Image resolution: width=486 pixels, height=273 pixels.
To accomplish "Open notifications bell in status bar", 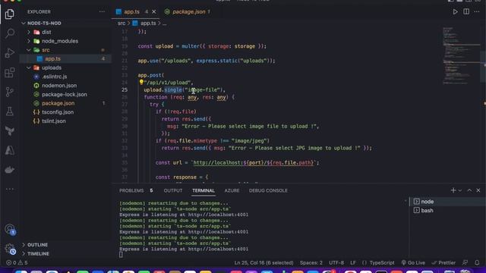I will pos(477,262).
